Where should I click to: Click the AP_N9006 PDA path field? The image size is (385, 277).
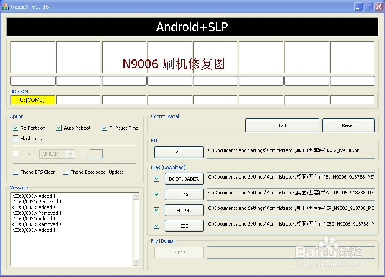(x=291, y=194)
